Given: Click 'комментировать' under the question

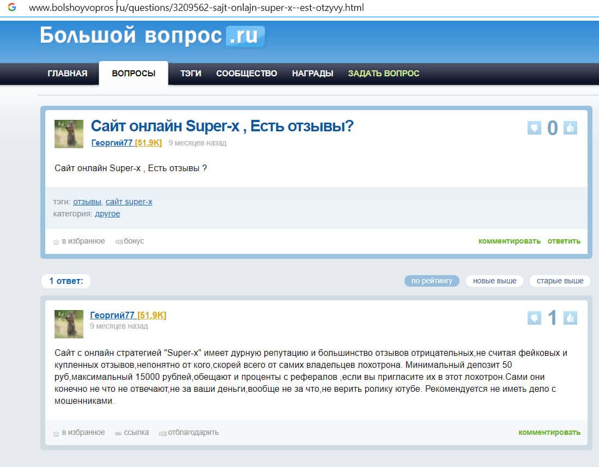Looking at the screenshot, I should point(509,241).
